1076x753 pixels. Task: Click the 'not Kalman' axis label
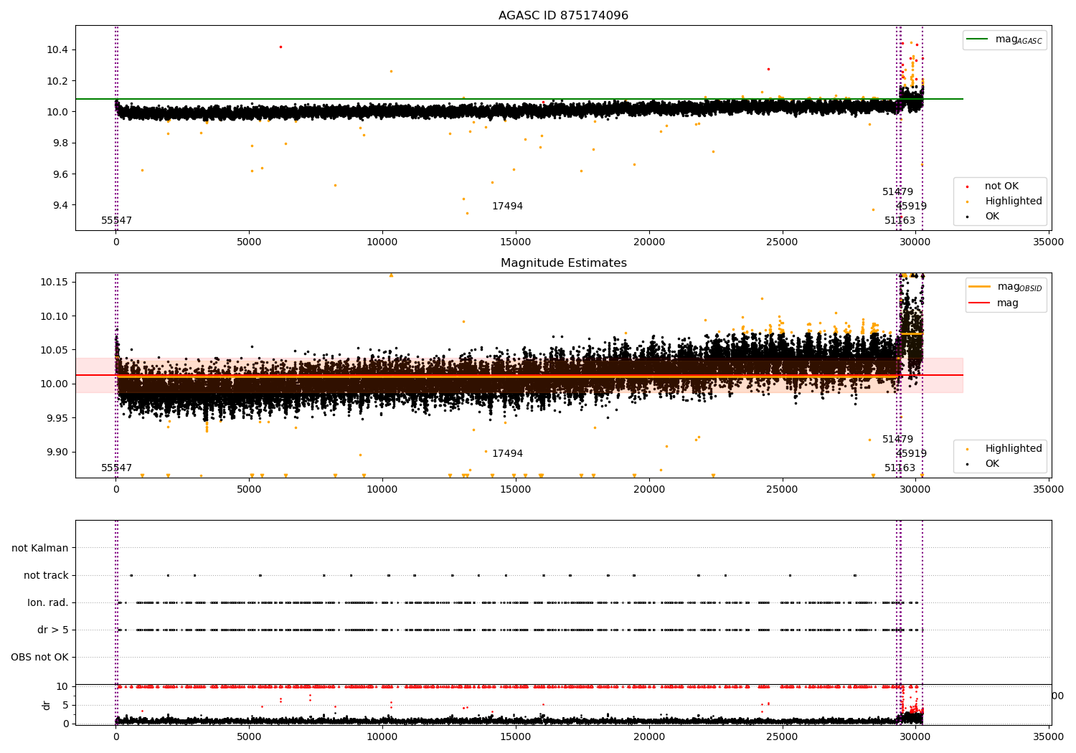click(40, 548)
